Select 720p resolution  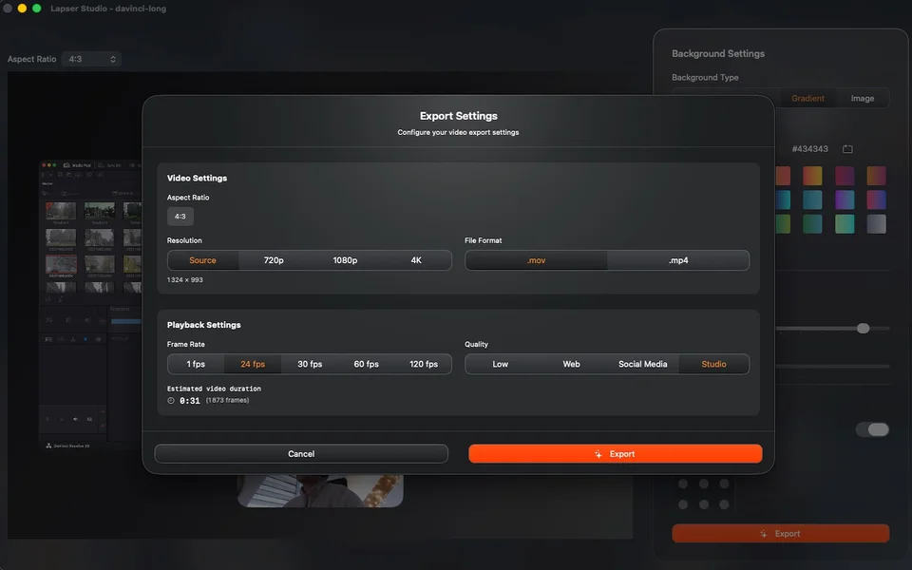pyautogui.click(x=274, y=260)
